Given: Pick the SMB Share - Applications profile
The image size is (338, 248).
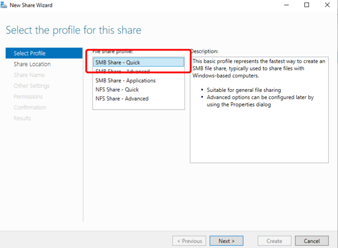Looking at the screenshot, I should tap(125, 81).
